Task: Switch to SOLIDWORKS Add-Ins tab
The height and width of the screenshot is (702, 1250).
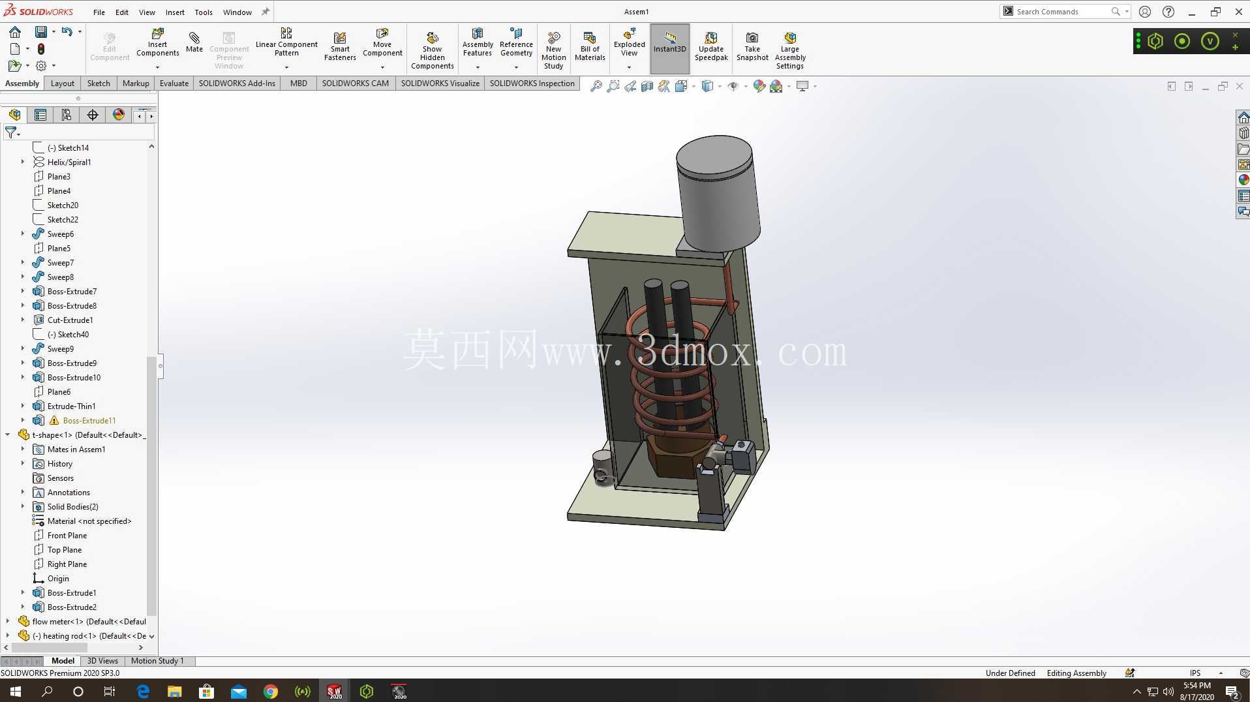Action: tap(237, 84)
